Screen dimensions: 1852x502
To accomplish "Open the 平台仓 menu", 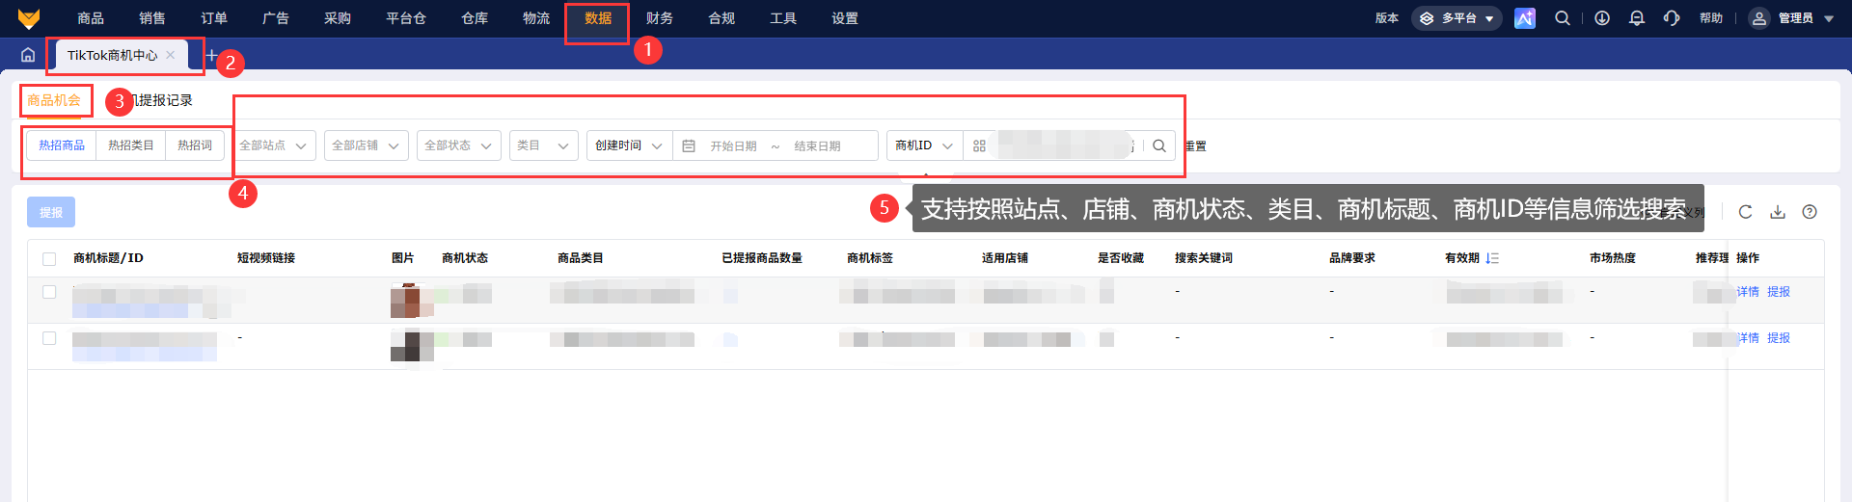I will [406, 18].
